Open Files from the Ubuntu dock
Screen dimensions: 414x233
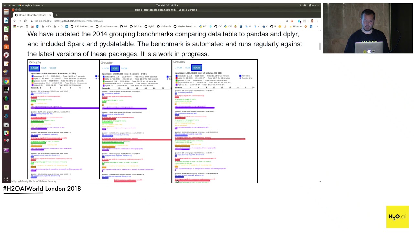click(x=6, y=12)
